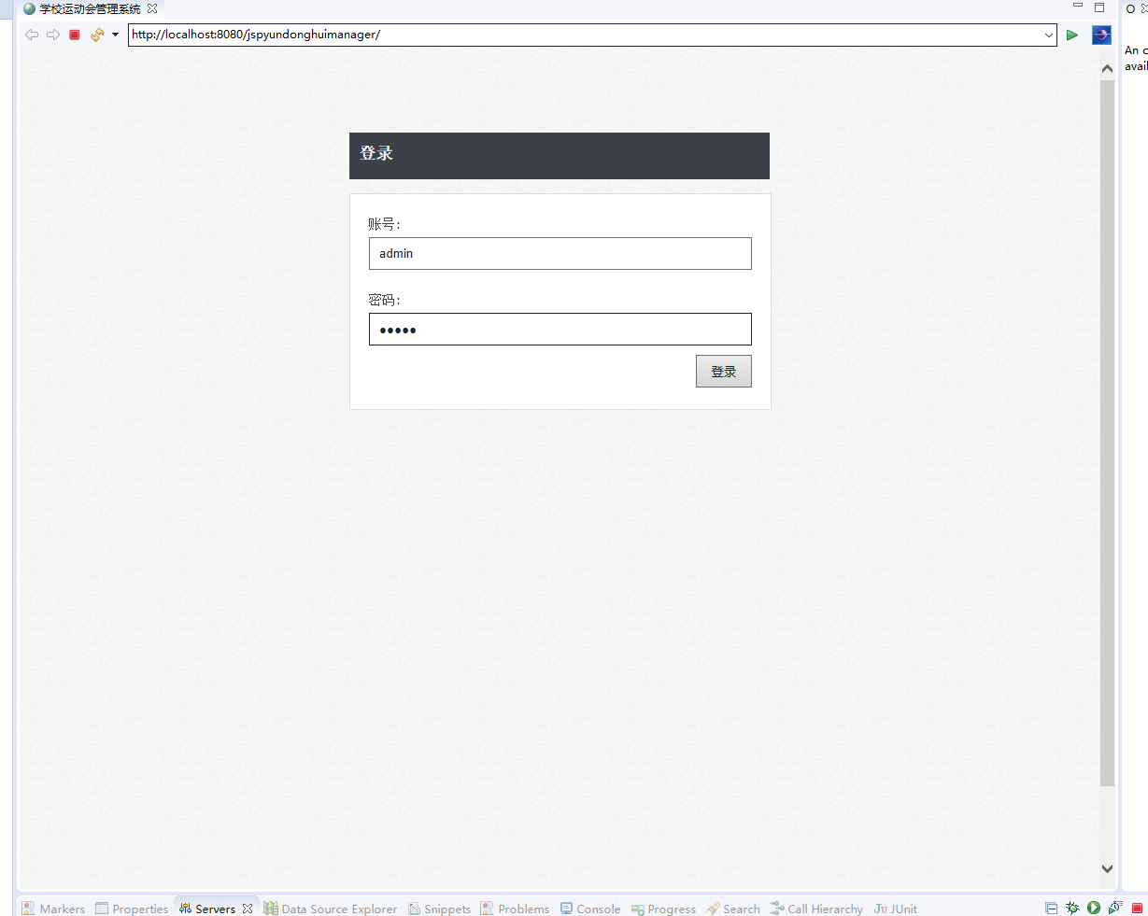Close the 学校运动会管理系统 browser tab
The image size is (1148, 916).
point(152,8)
